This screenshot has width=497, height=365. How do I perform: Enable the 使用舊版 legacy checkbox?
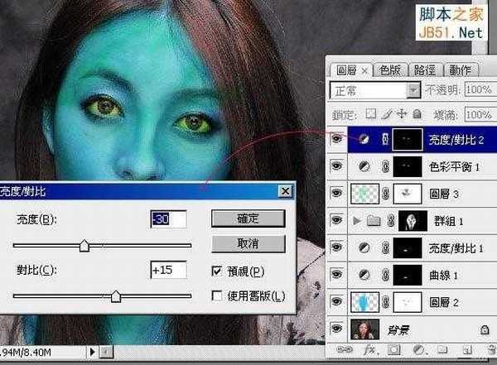(x=217, y=295)
